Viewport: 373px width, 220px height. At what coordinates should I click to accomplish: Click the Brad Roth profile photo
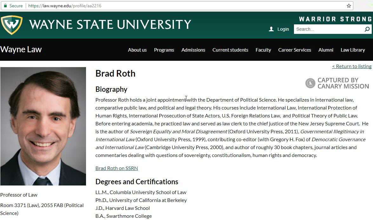tap(43, 126)
